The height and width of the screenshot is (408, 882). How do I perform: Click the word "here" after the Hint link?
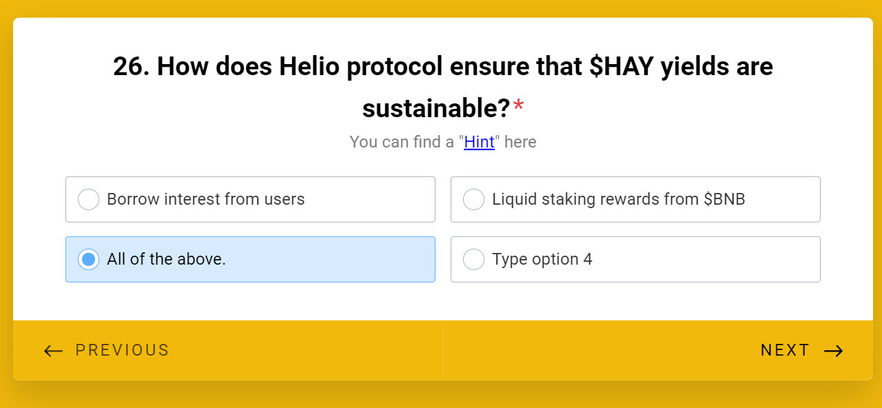[x=520, y=142]
